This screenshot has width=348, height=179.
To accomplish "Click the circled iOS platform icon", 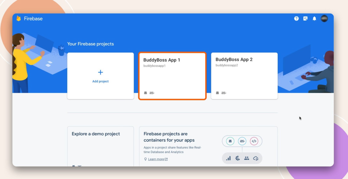I will 242,141.
